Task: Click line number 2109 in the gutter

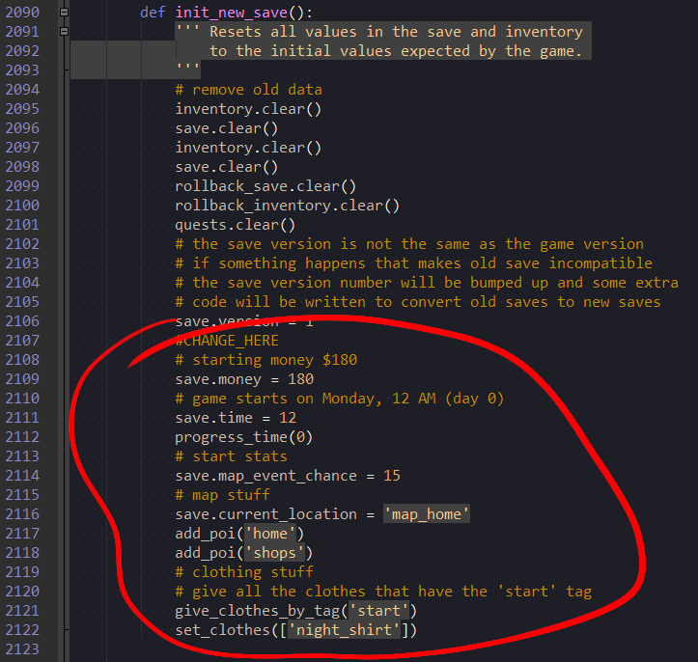Action: (x=22, y=379)
